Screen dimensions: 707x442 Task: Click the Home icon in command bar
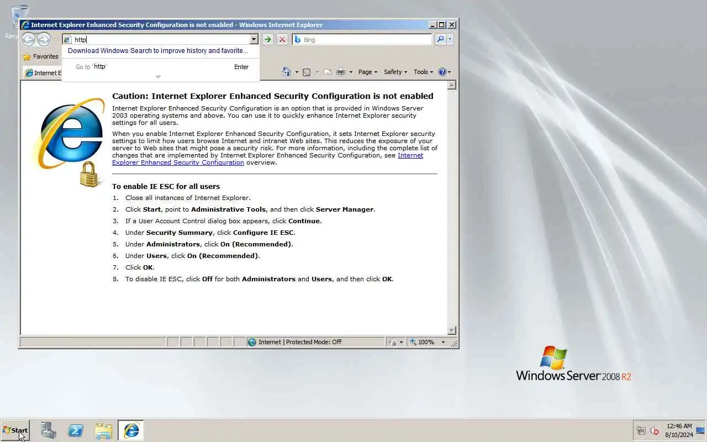point(287,72)
